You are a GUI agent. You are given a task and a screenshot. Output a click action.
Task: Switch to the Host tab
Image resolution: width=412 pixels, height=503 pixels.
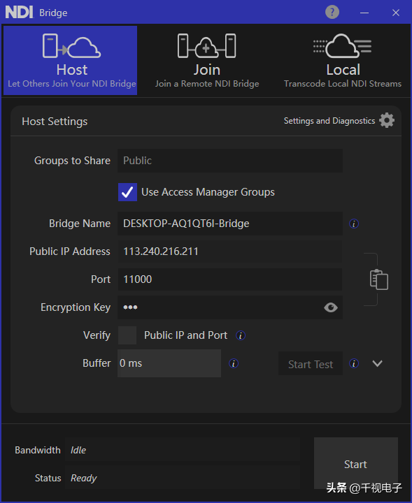pos(71,60)
